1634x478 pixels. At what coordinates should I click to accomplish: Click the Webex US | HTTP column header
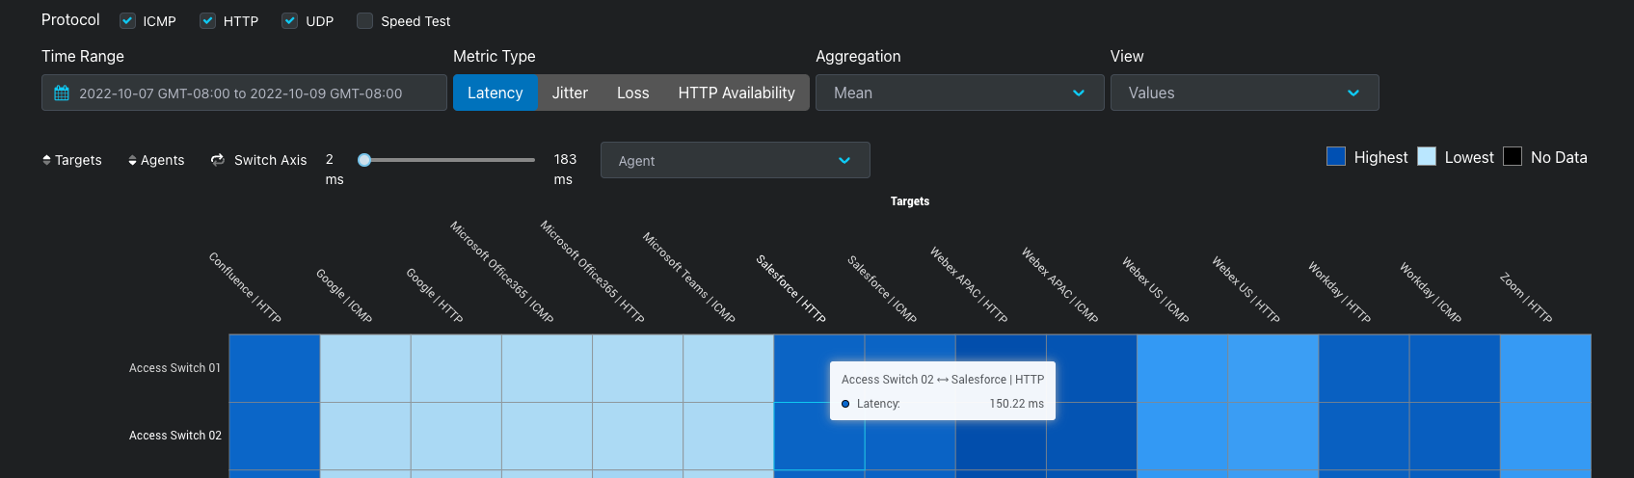1246,289
